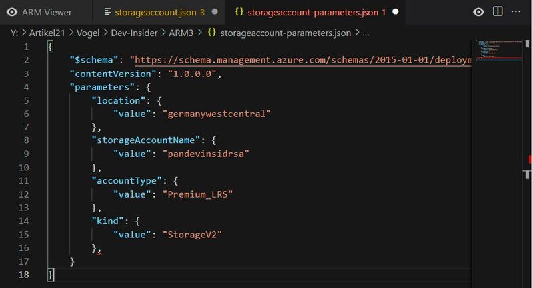Click the braces icon in breadcrumb path

point(211,32)
